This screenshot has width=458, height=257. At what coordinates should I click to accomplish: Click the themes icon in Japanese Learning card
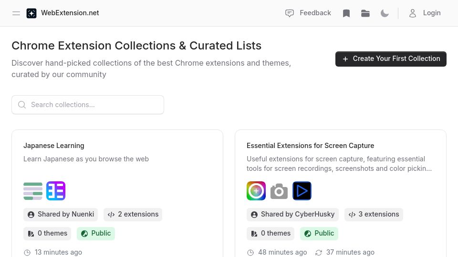[31, 234]
